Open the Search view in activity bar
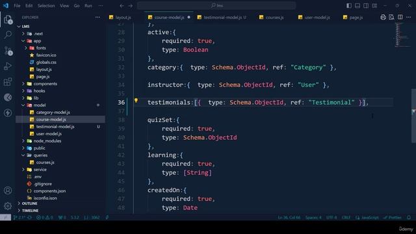The width and height of the screenshot is (416, 234). [8, 34]
